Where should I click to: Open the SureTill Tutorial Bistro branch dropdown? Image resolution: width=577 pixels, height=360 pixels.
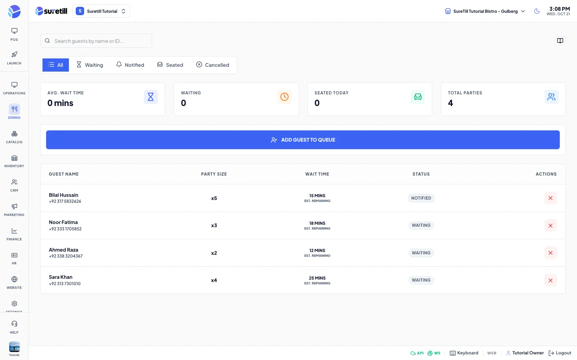click(x=485, y=11)
